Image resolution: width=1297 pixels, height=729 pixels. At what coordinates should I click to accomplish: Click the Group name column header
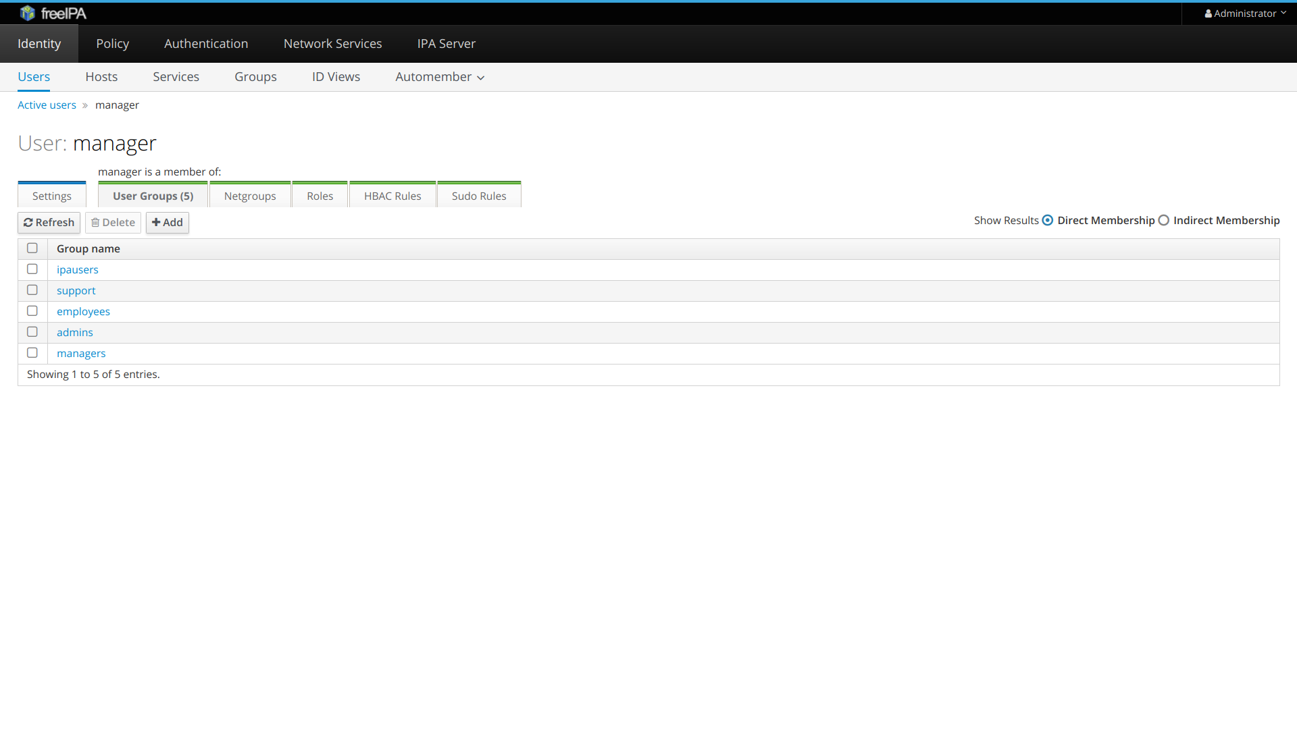[x=88, y=249]
